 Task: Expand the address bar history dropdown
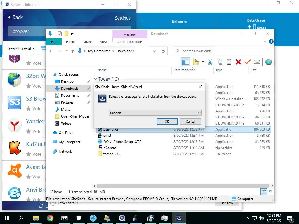154,51
